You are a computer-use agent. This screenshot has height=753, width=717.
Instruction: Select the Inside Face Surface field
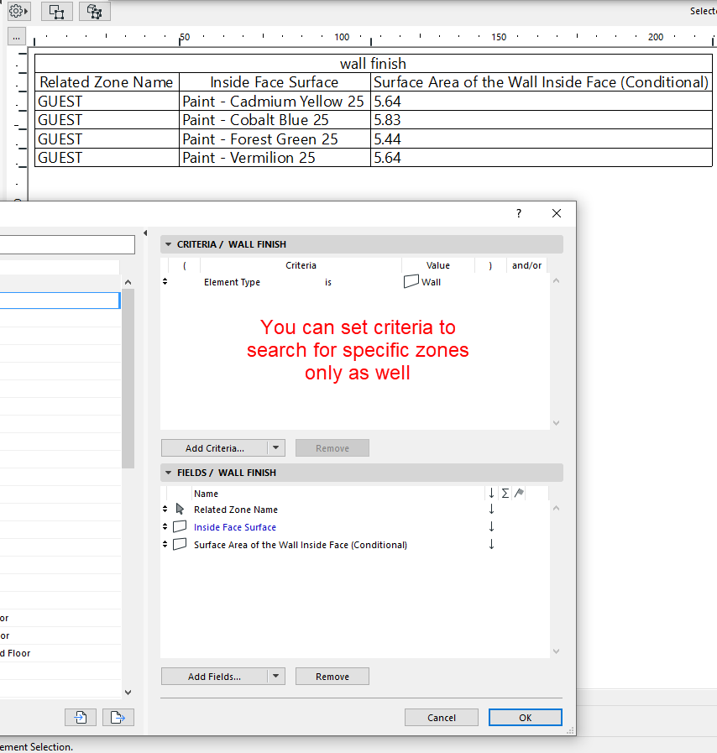(235, 527)
